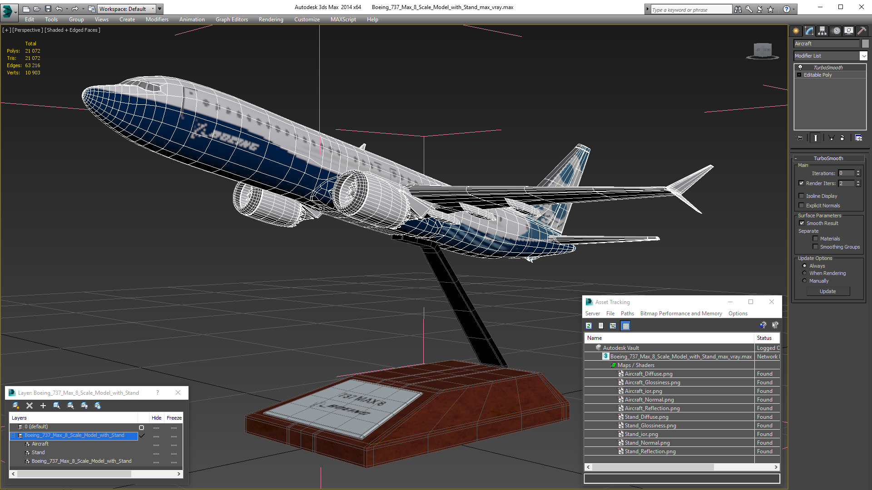The height and width of the screenshot is (490, 872).
Task: Open the Utilities hammer tab
Action: point(862,31)
